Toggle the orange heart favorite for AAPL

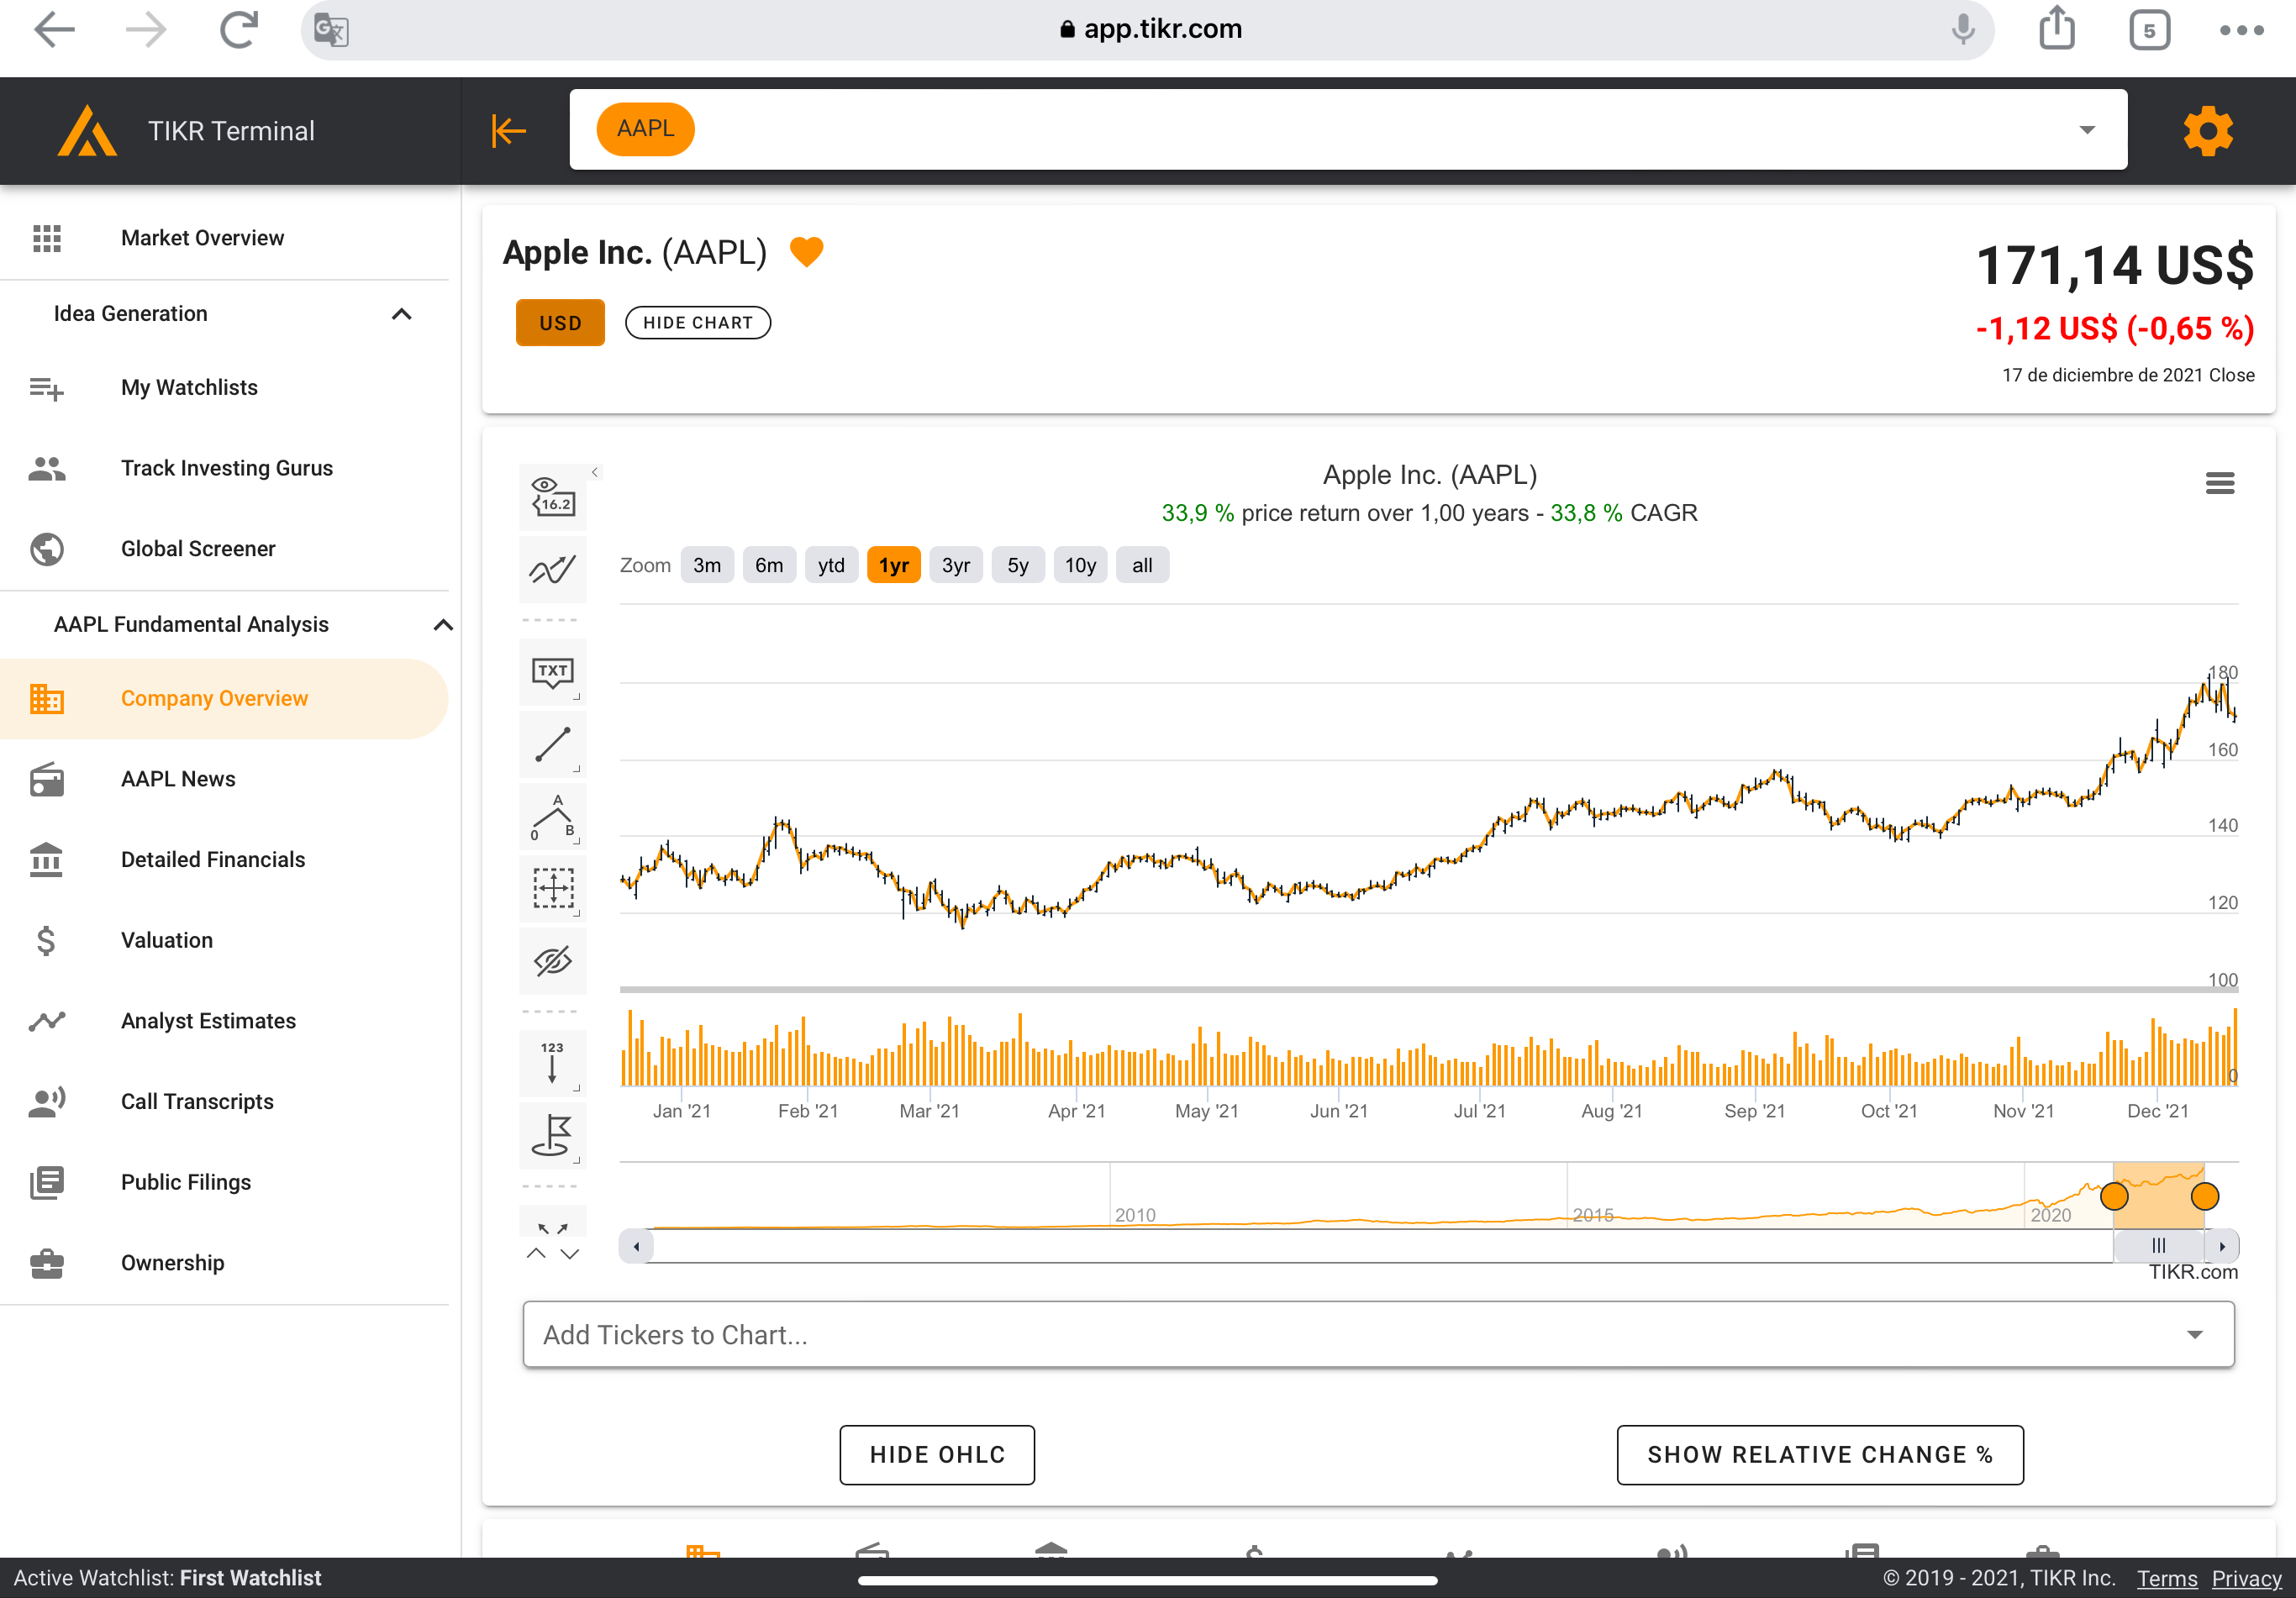(806, 251)
